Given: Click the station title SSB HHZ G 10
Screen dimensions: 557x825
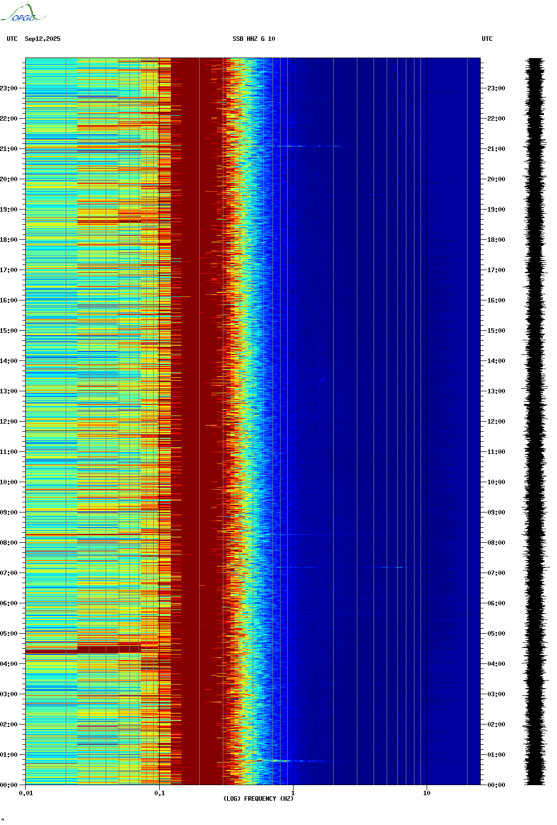Looking at the screenshot, I should pyautogui.click(x=254, y=39).
